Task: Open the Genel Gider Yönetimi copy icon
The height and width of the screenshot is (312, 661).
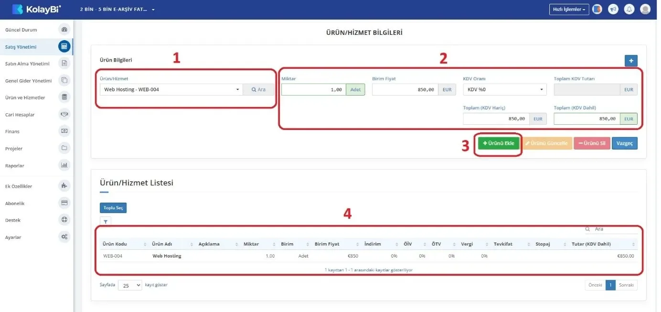Action: 64,80
